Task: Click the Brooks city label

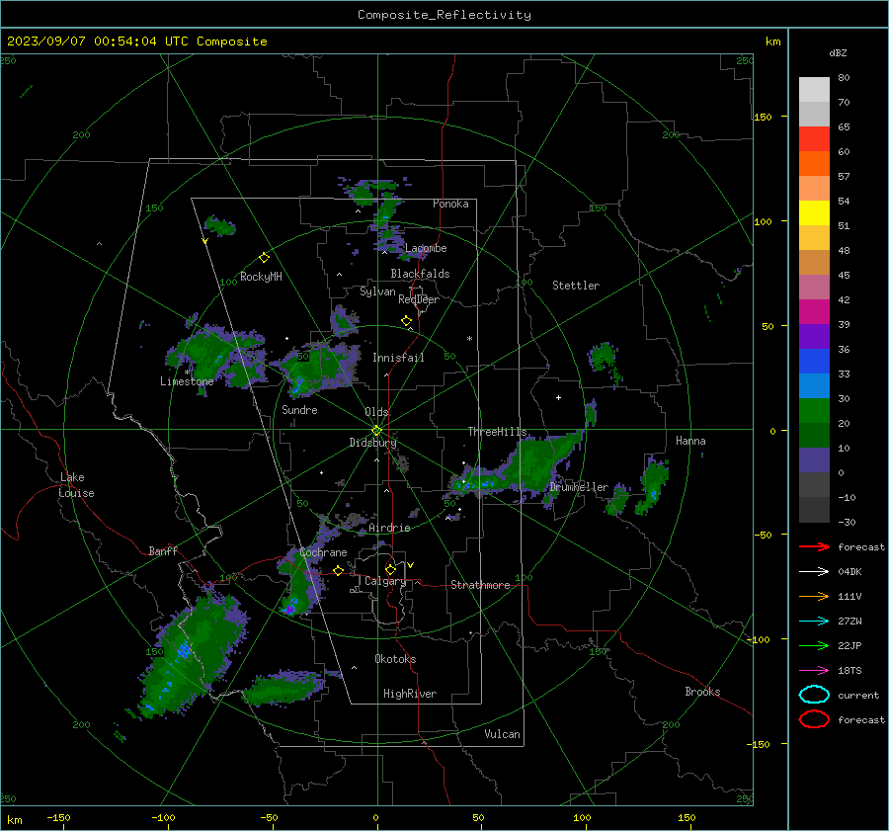Action: pos(702,692)
